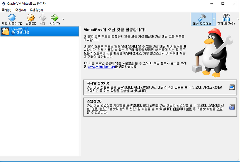Click the 복원 link in snapshot description
The height and width of the screenshot is (162, 240).
[x=102, y=109]
